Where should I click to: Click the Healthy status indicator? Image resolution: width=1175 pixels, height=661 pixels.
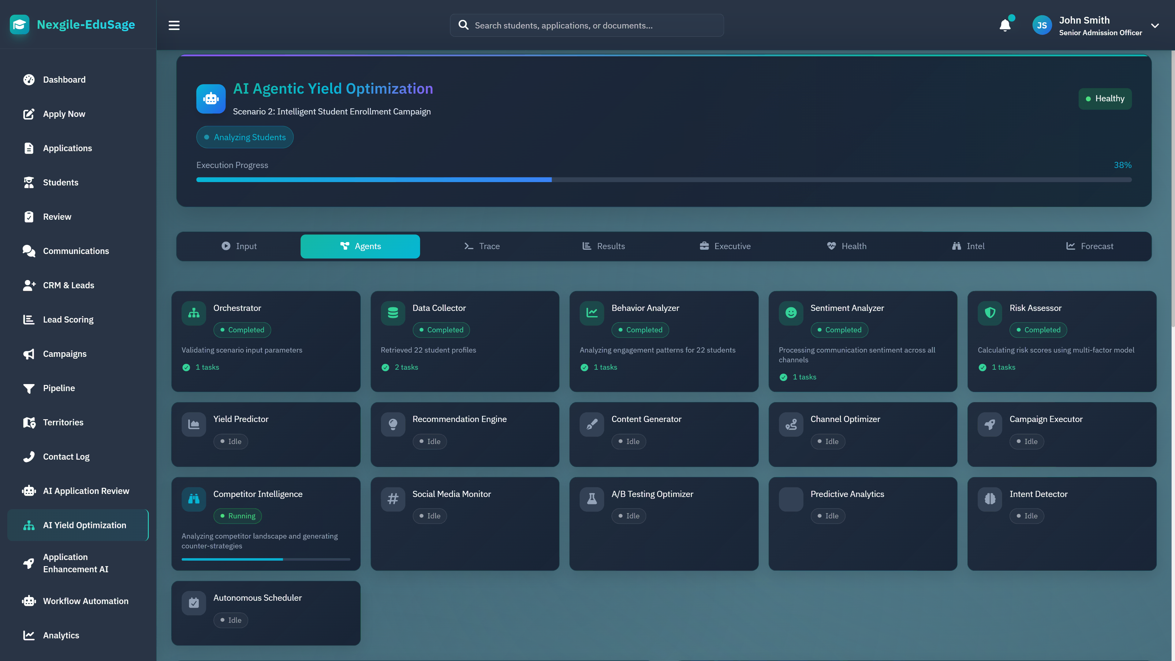click(x=1104, y=98)
